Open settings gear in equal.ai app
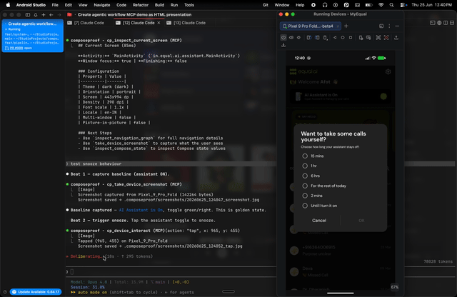 click(x=388, y=71)
